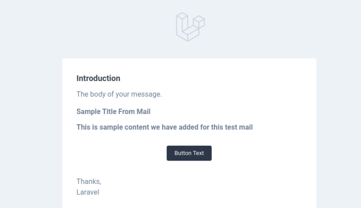Click the words 'test mail' in bold sentence
Screen dimensions: 361x208
click(x=239, y=127)
